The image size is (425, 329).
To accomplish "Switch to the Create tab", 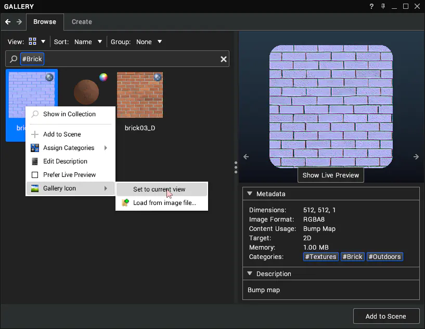I will (82, 22).
